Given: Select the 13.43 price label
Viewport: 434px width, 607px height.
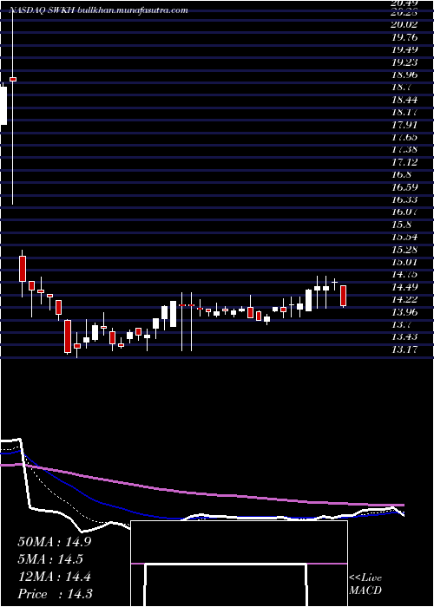Looking at the screenshot, I should (405, 336).
